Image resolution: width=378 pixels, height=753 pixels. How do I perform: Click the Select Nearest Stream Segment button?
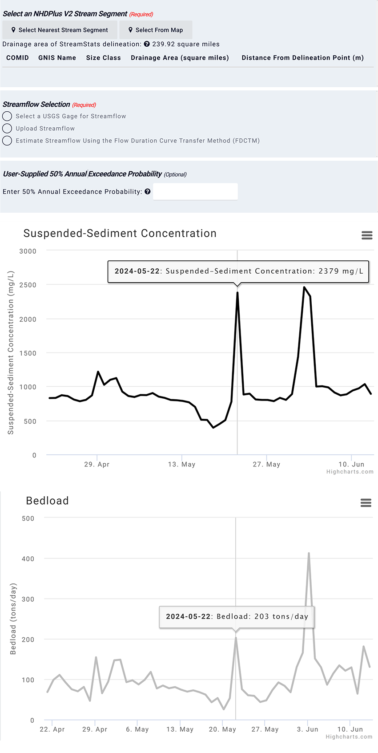(60, 30)
